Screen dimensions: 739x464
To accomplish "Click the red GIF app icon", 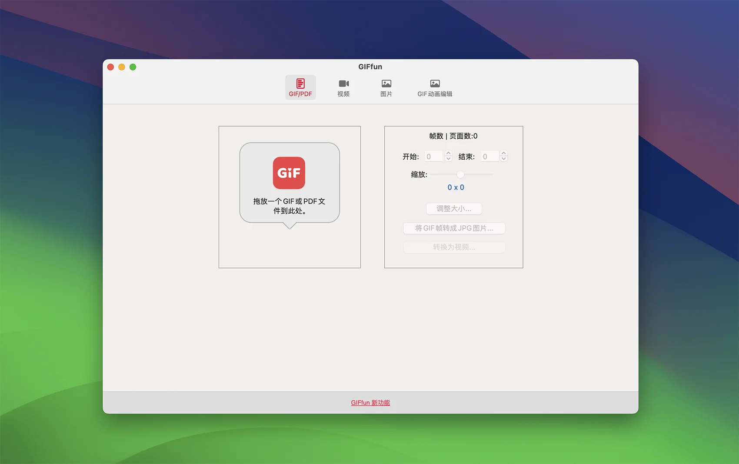I will [x=289, y=173].
